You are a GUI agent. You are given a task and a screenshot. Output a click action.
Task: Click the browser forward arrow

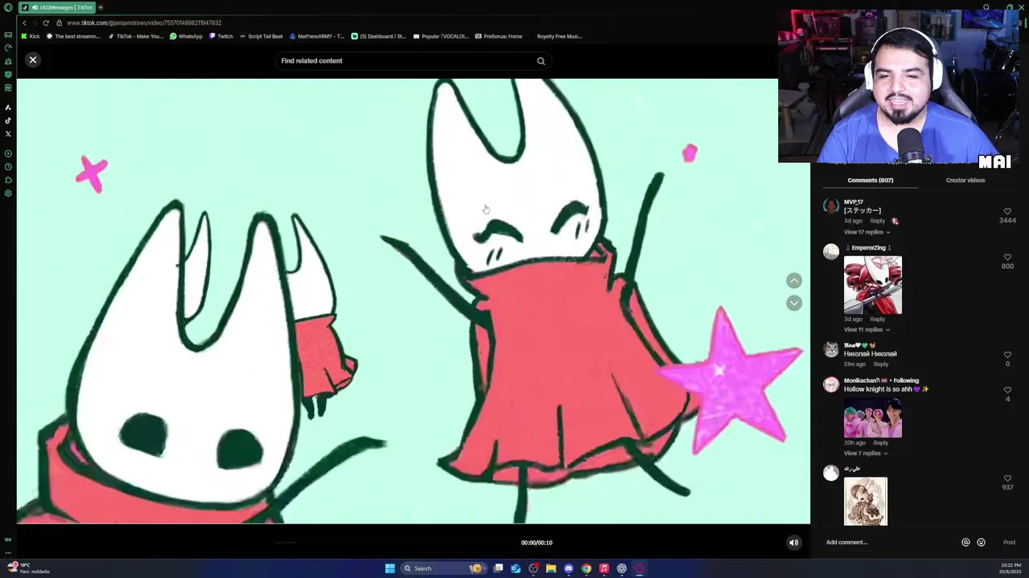pos(35,22)
